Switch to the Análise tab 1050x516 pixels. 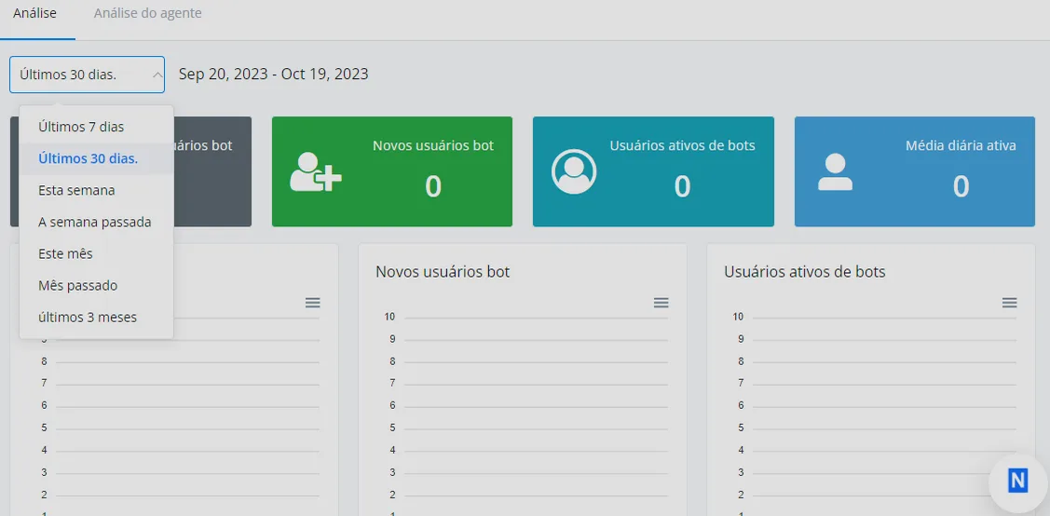(x=34, y=13)
